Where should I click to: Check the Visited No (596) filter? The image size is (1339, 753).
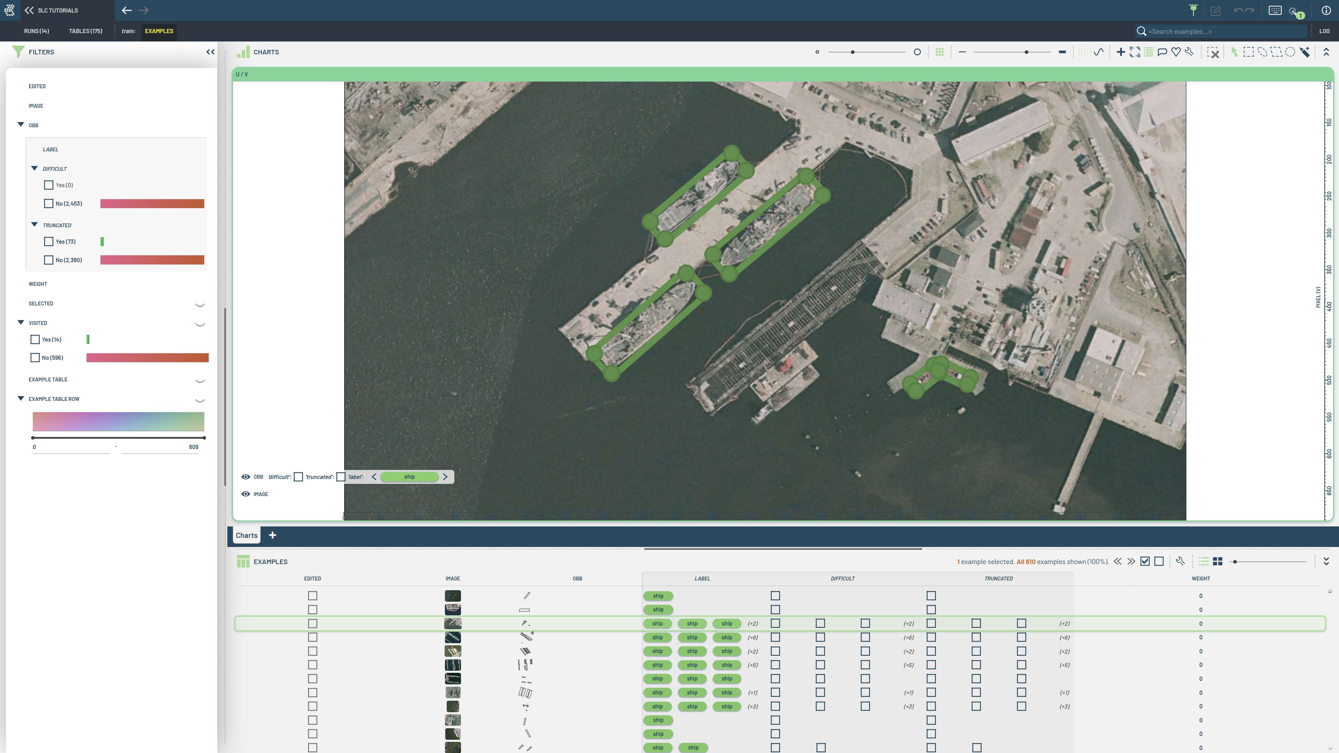click(35, 358)
